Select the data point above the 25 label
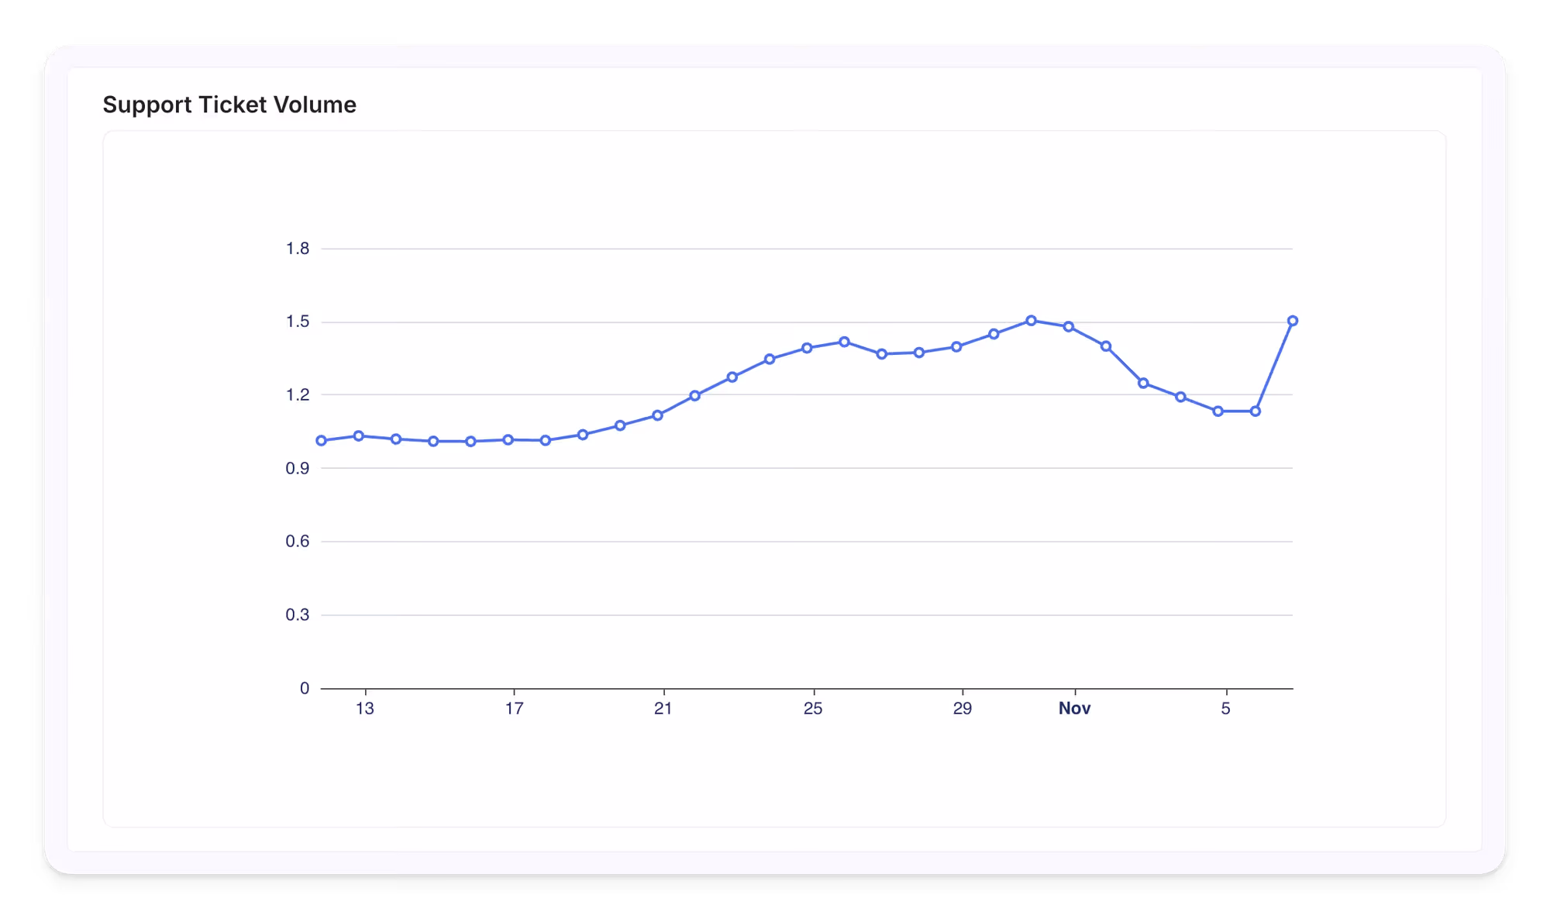This screenshot has width=1550, height=919. 808,346
